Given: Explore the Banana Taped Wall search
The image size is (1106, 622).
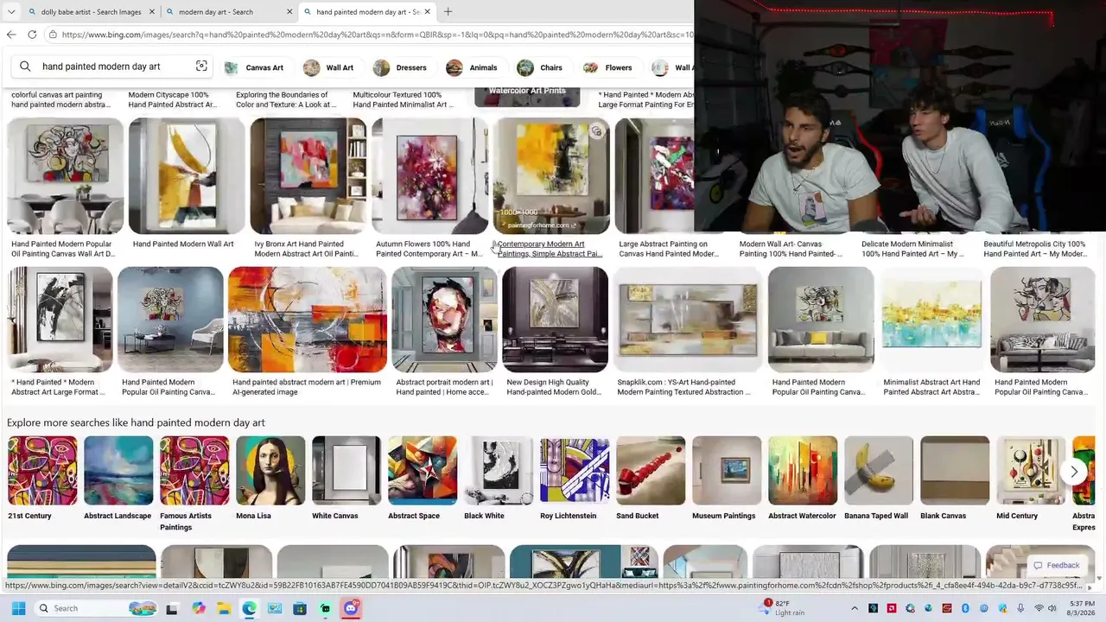Looking at the screenshot, I should coord(879,480).
